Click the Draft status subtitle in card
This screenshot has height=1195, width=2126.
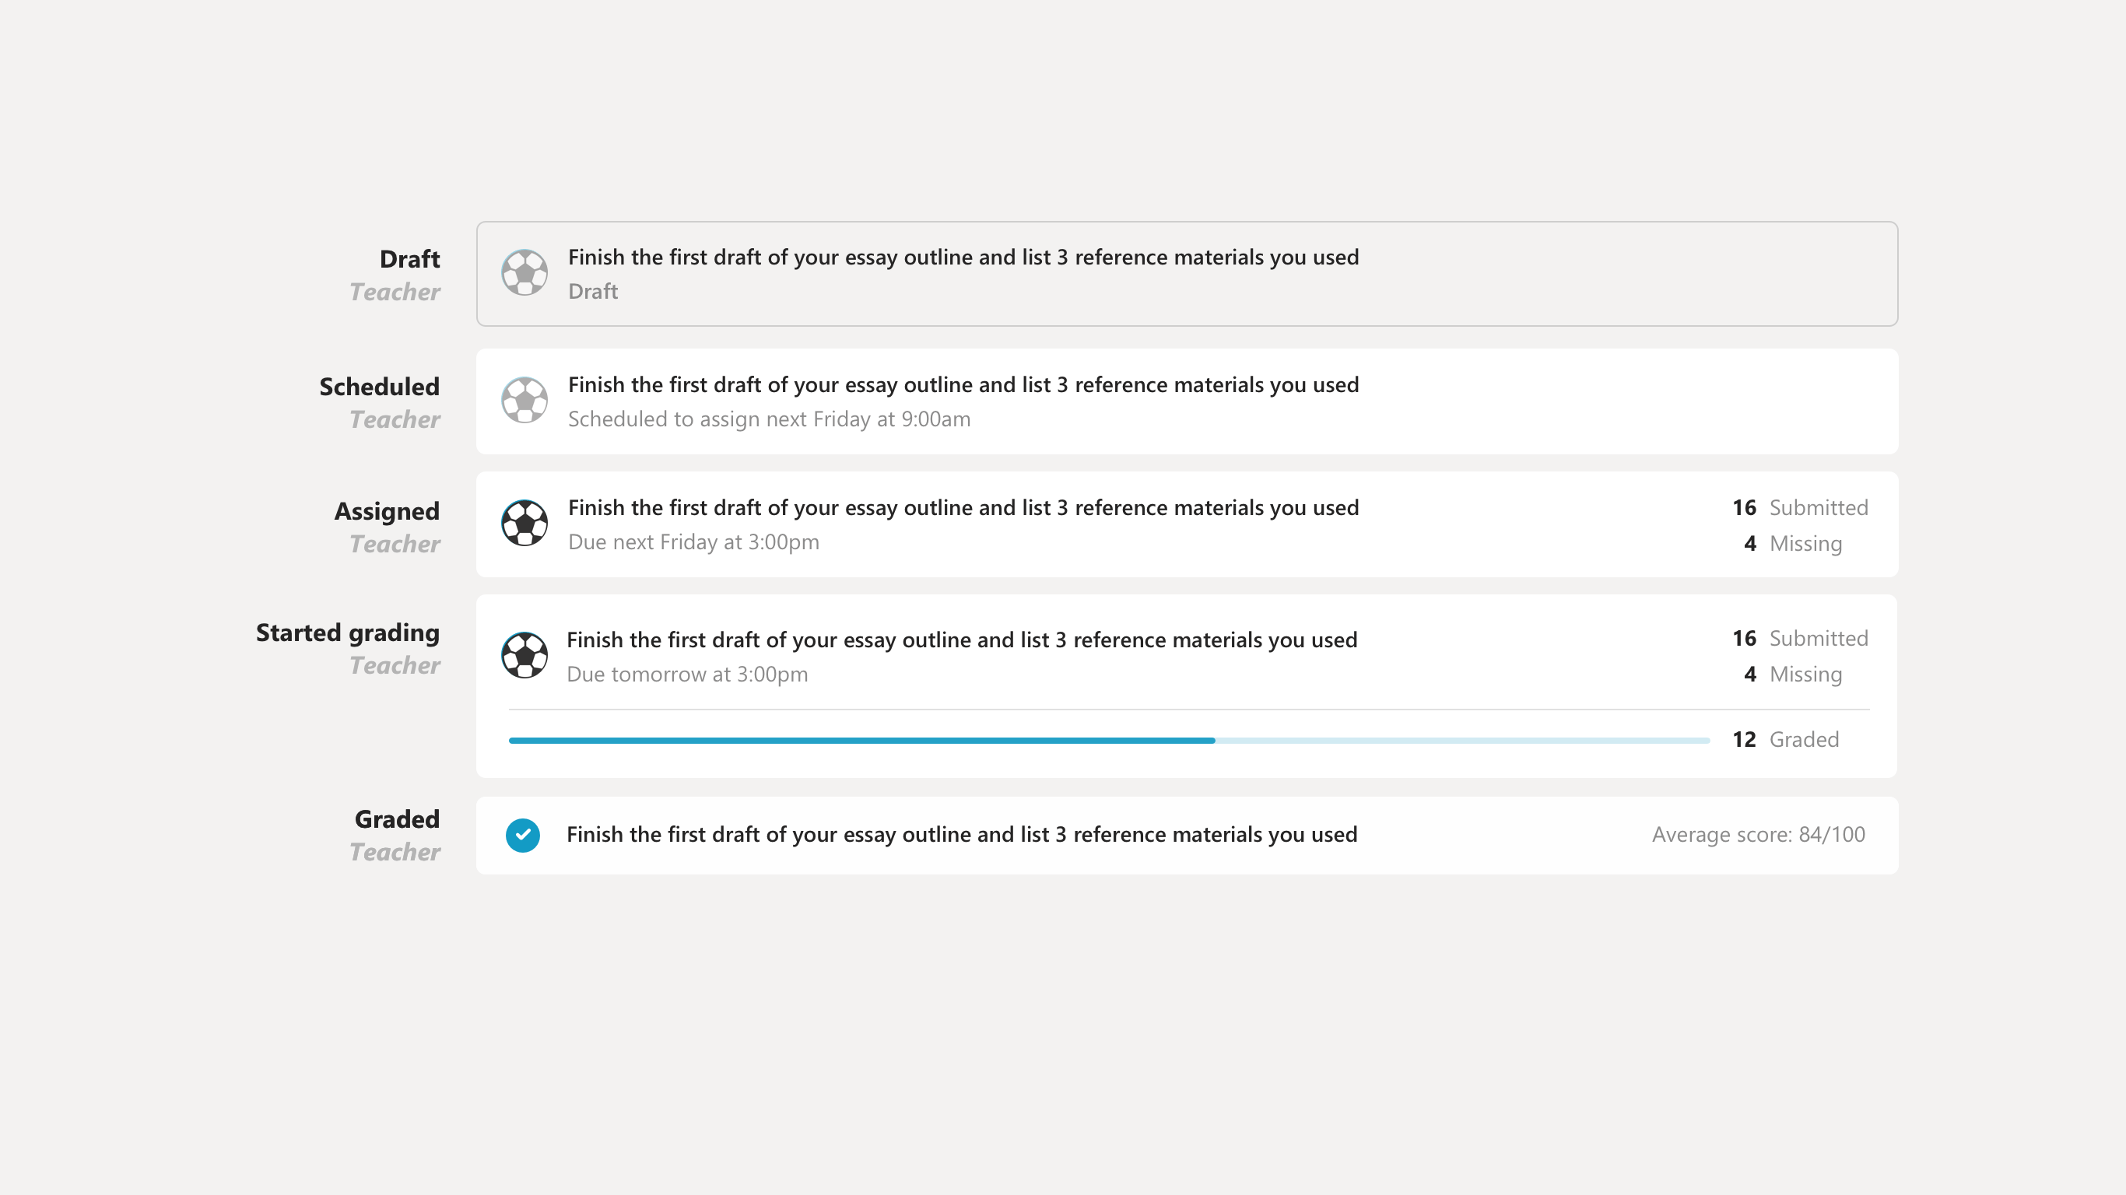tap(592, 291)
